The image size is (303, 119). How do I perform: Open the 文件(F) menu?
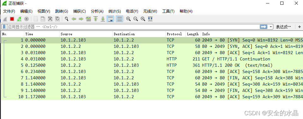click(x=9, y=11)
